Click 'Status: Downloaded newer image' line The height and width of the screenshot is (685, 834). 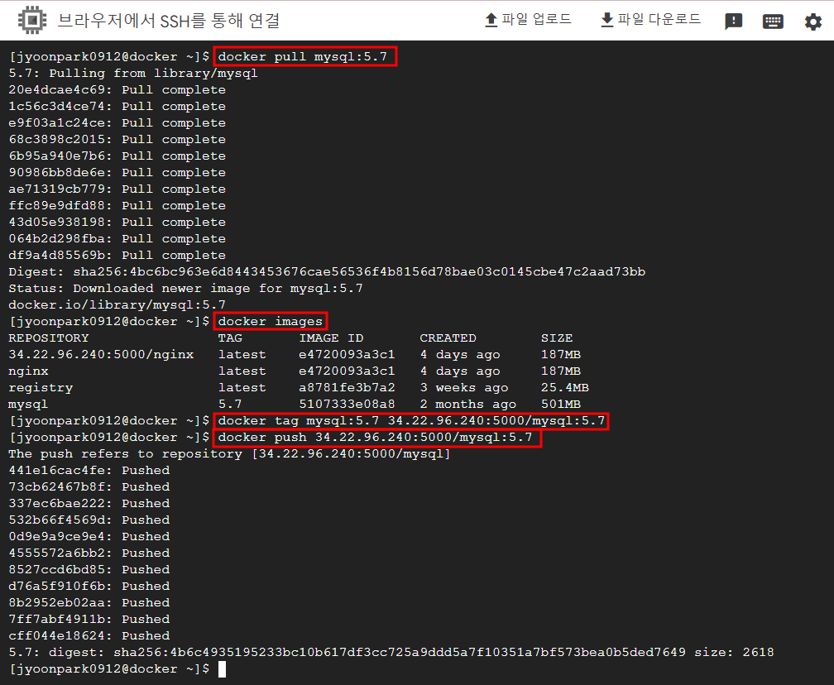click(185, 288)
